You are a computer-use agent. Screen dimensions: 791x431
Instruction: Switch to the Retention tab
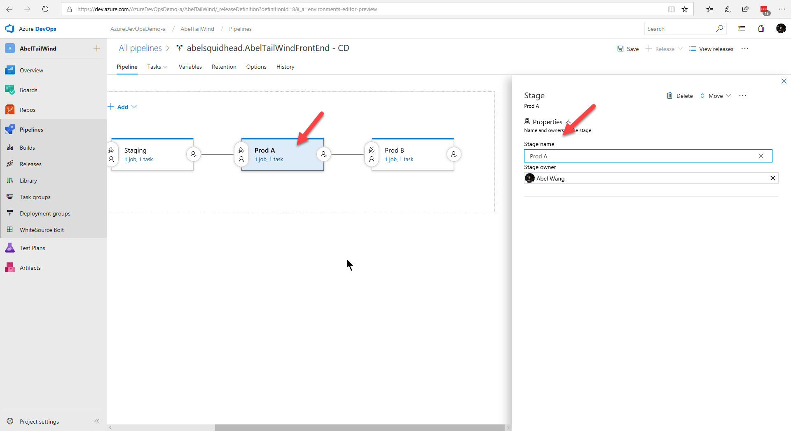[x=224, y=67]
